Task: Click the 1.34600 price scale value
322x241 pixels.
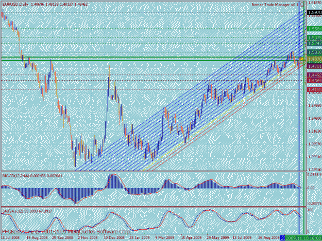Action: pos(315,118)
